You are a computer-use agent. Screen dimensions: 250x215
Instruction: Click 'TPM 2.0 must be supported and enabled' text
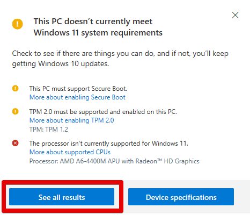[103, 112]
